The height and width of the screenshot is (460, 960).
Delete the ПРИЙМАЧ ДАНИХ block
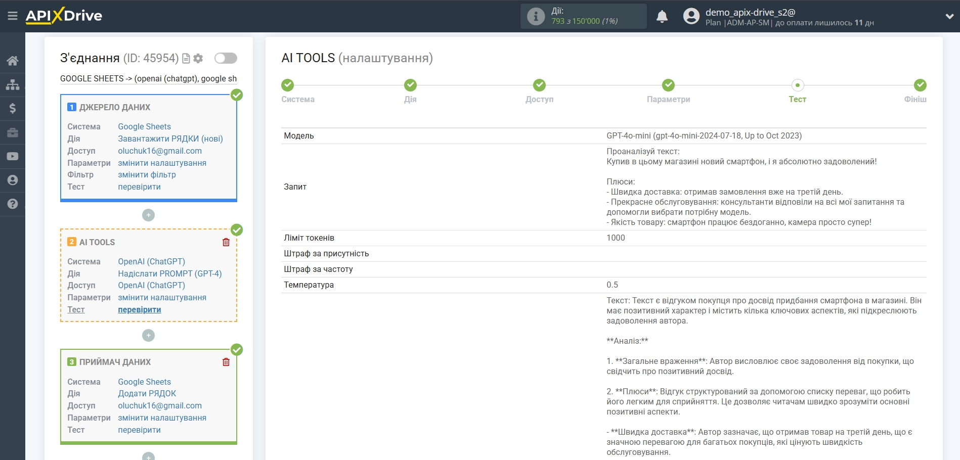(226, 362)
